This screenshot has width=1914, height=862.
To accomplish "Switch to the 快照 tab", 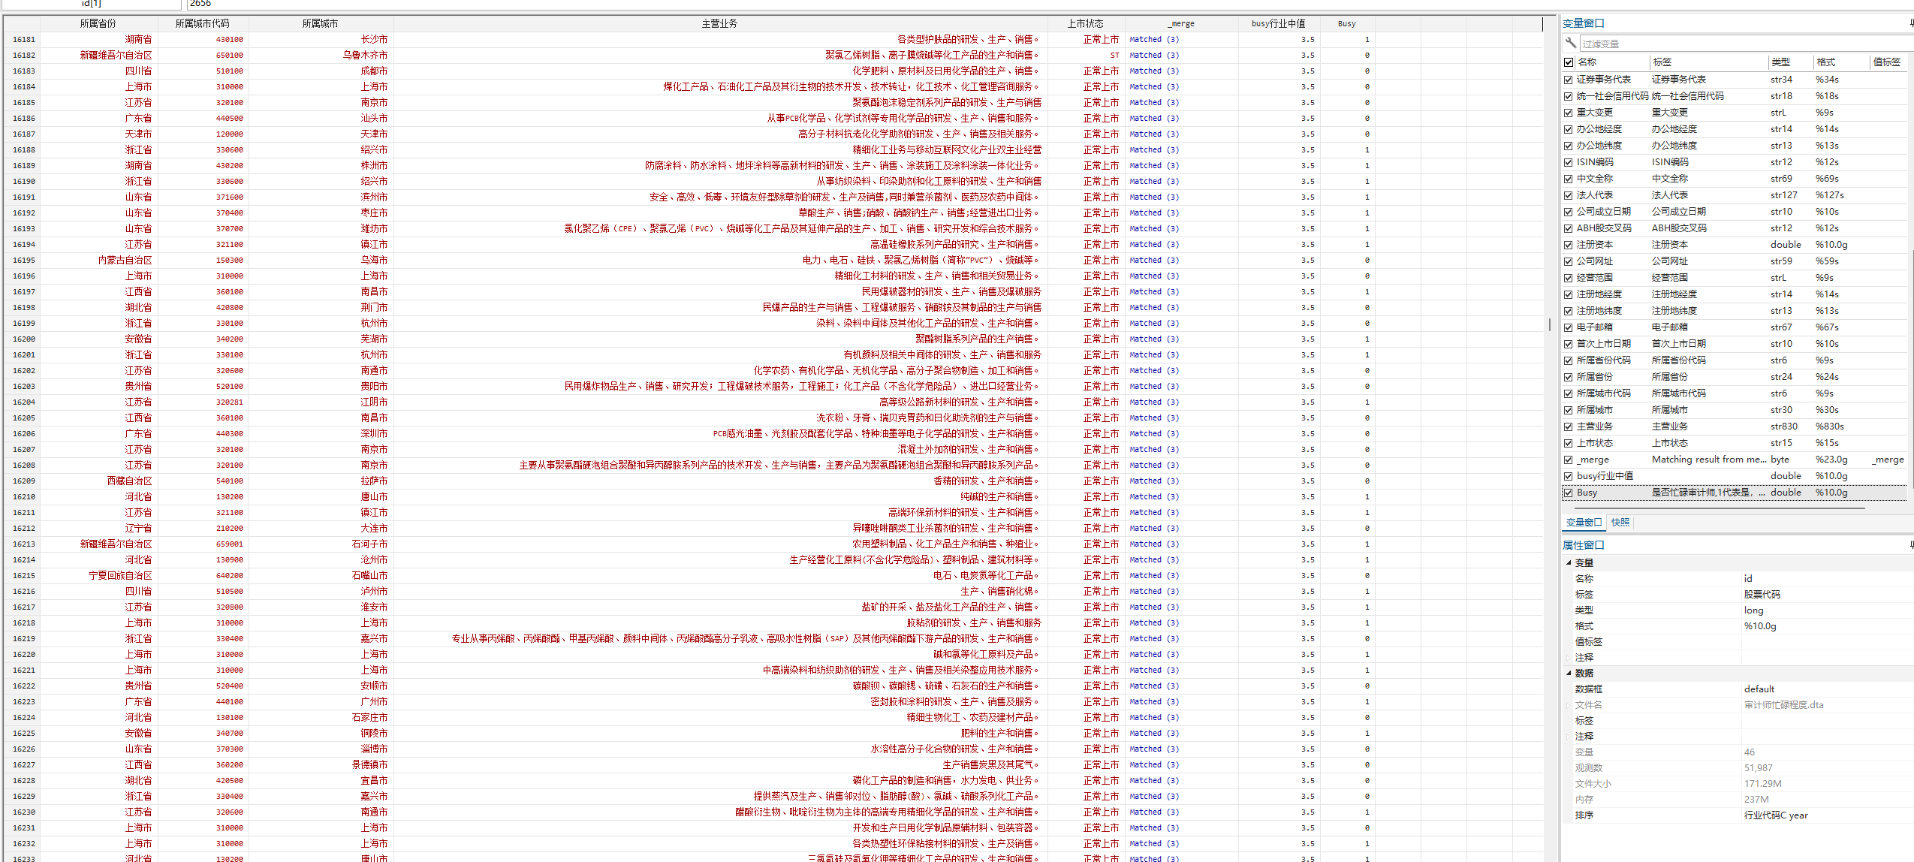I will pyautogui.click(x=1620, y=523).
